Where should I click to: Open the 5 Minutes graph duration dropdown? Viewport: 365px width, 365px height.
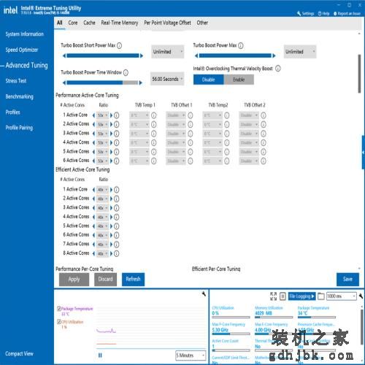(191, 356)
